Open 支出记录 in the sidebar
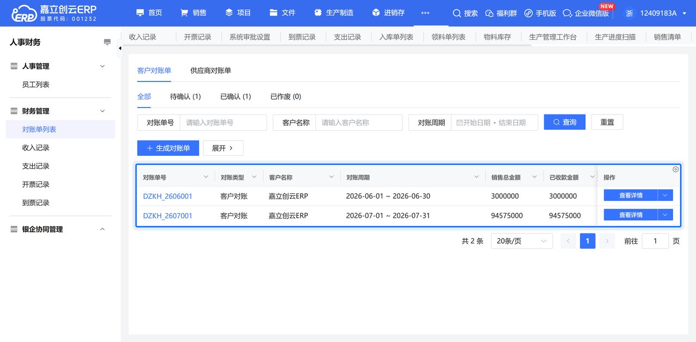The height and width of the screenshot is (342, 696). 36,166
